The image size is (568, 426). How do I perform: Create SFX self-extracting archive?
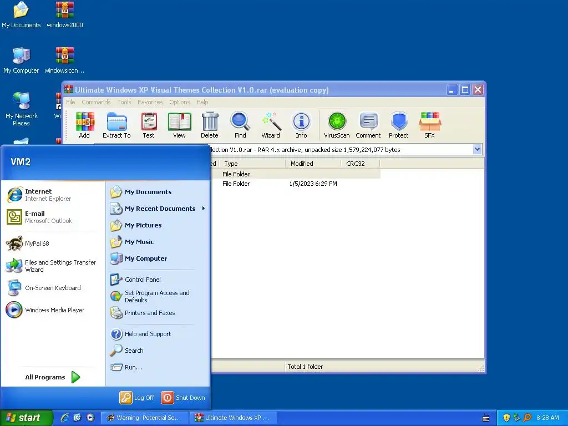pyautogui.click(x=430, y=125)
